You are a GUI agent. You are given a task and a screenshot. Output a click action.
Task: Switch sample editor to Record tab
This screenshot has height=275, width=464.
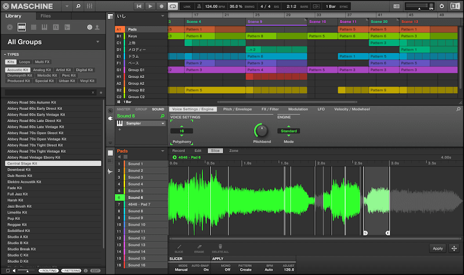coord(179,151)
